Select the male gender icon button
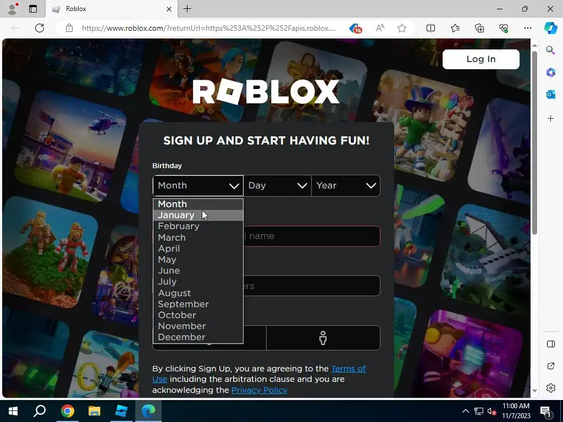Image resolution: width=563 pixels, height=422 pixels. 323,338
